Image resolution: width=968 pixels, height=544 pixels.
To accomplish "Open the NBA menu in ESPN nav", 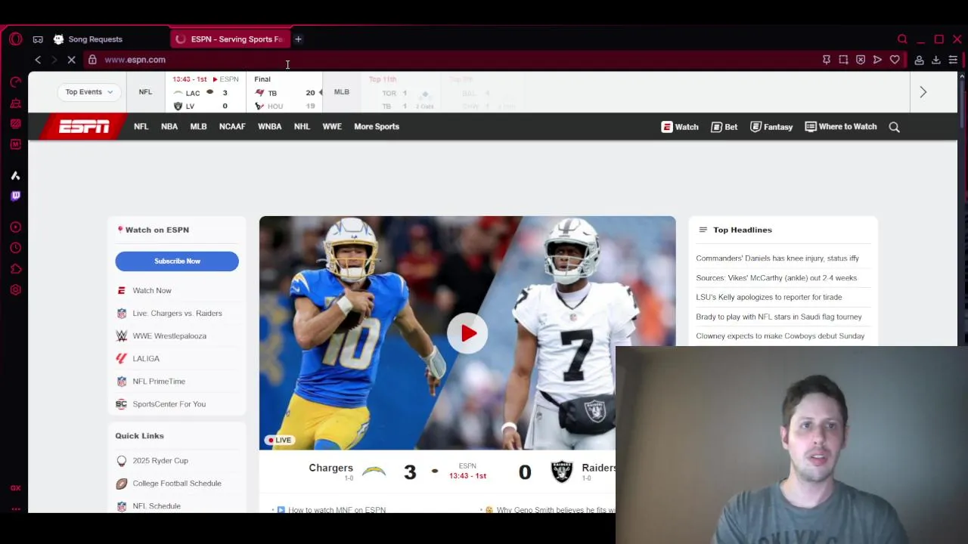I will pyautogui.click(x=169, y=126).
